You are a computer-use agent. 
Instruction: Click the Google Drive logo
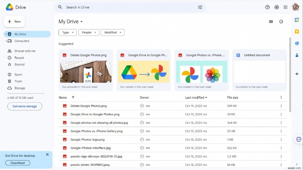[9, 7]
